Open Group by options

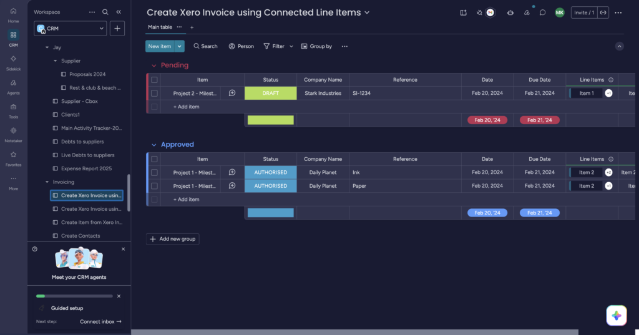click(x=316, y=46)
